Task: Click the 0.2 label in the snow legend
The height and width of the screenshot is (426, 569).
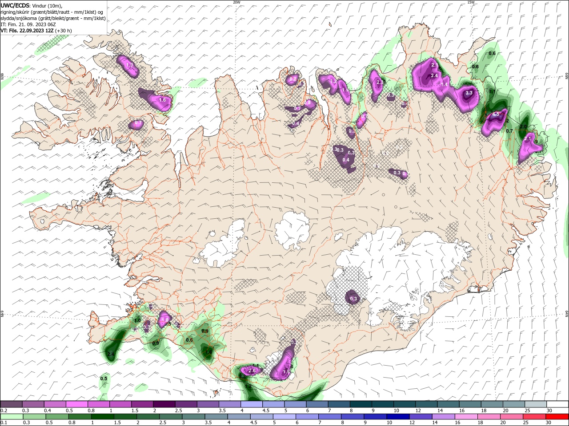Action: 4,410
